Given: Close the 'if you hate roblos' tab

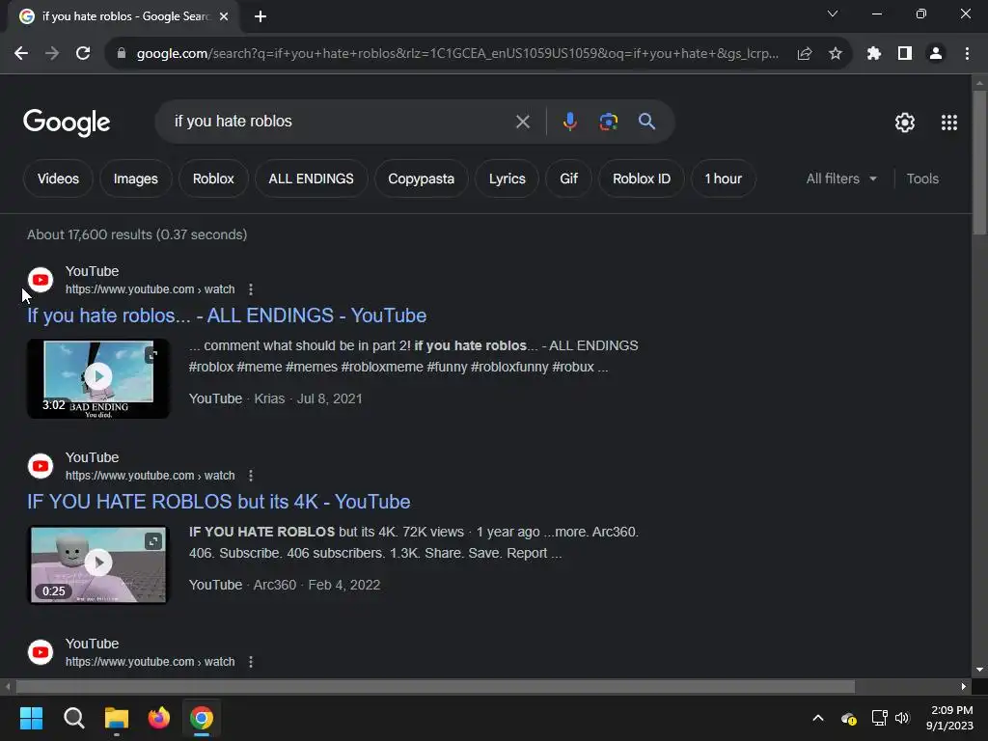Looking at the screenshot, I should tap(224, 16).
